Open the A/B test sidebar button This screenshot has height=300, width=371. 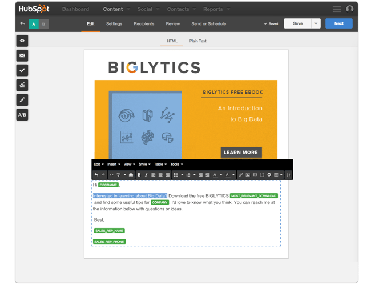point(22,115)
